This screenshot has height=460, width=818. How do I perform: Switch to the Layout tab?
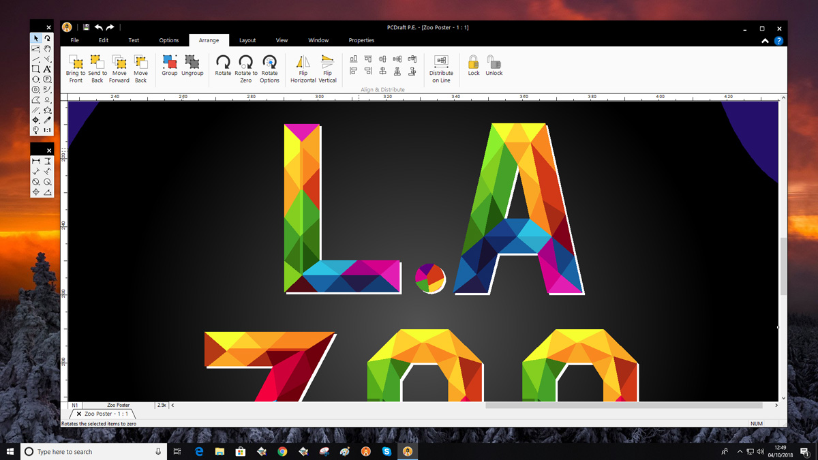click(247, 40)
